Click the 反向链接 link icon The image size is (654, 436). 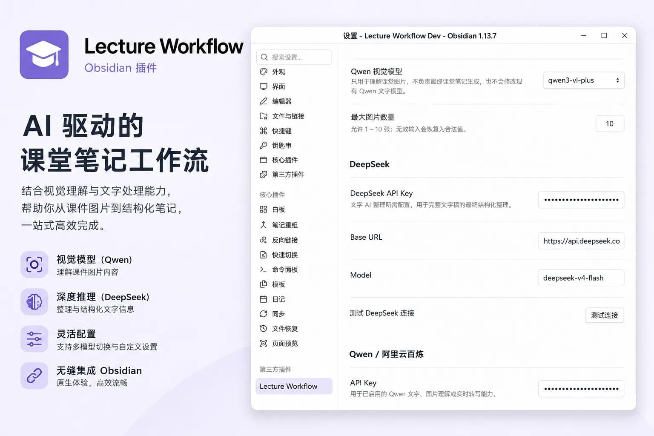(264, 240)
